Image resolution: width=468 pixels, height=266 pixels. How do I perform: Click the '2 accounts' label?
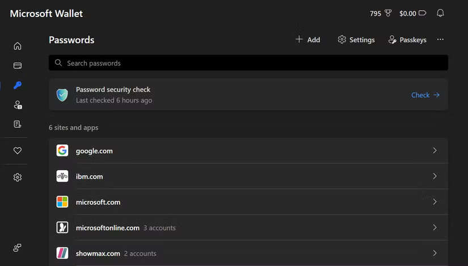[140, 254]
